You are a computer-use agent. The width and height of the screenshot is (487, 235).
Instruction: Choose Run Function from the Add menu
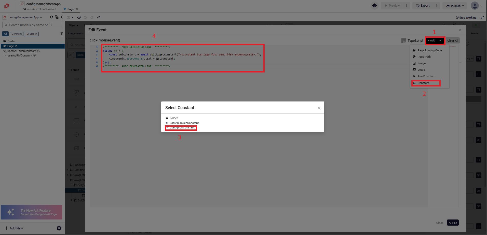click(x=426, y=76)
